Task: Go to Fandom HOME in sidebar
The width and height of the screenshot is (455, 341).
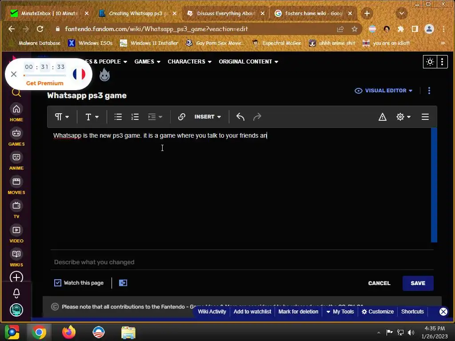Action: [x=16, y=113]
